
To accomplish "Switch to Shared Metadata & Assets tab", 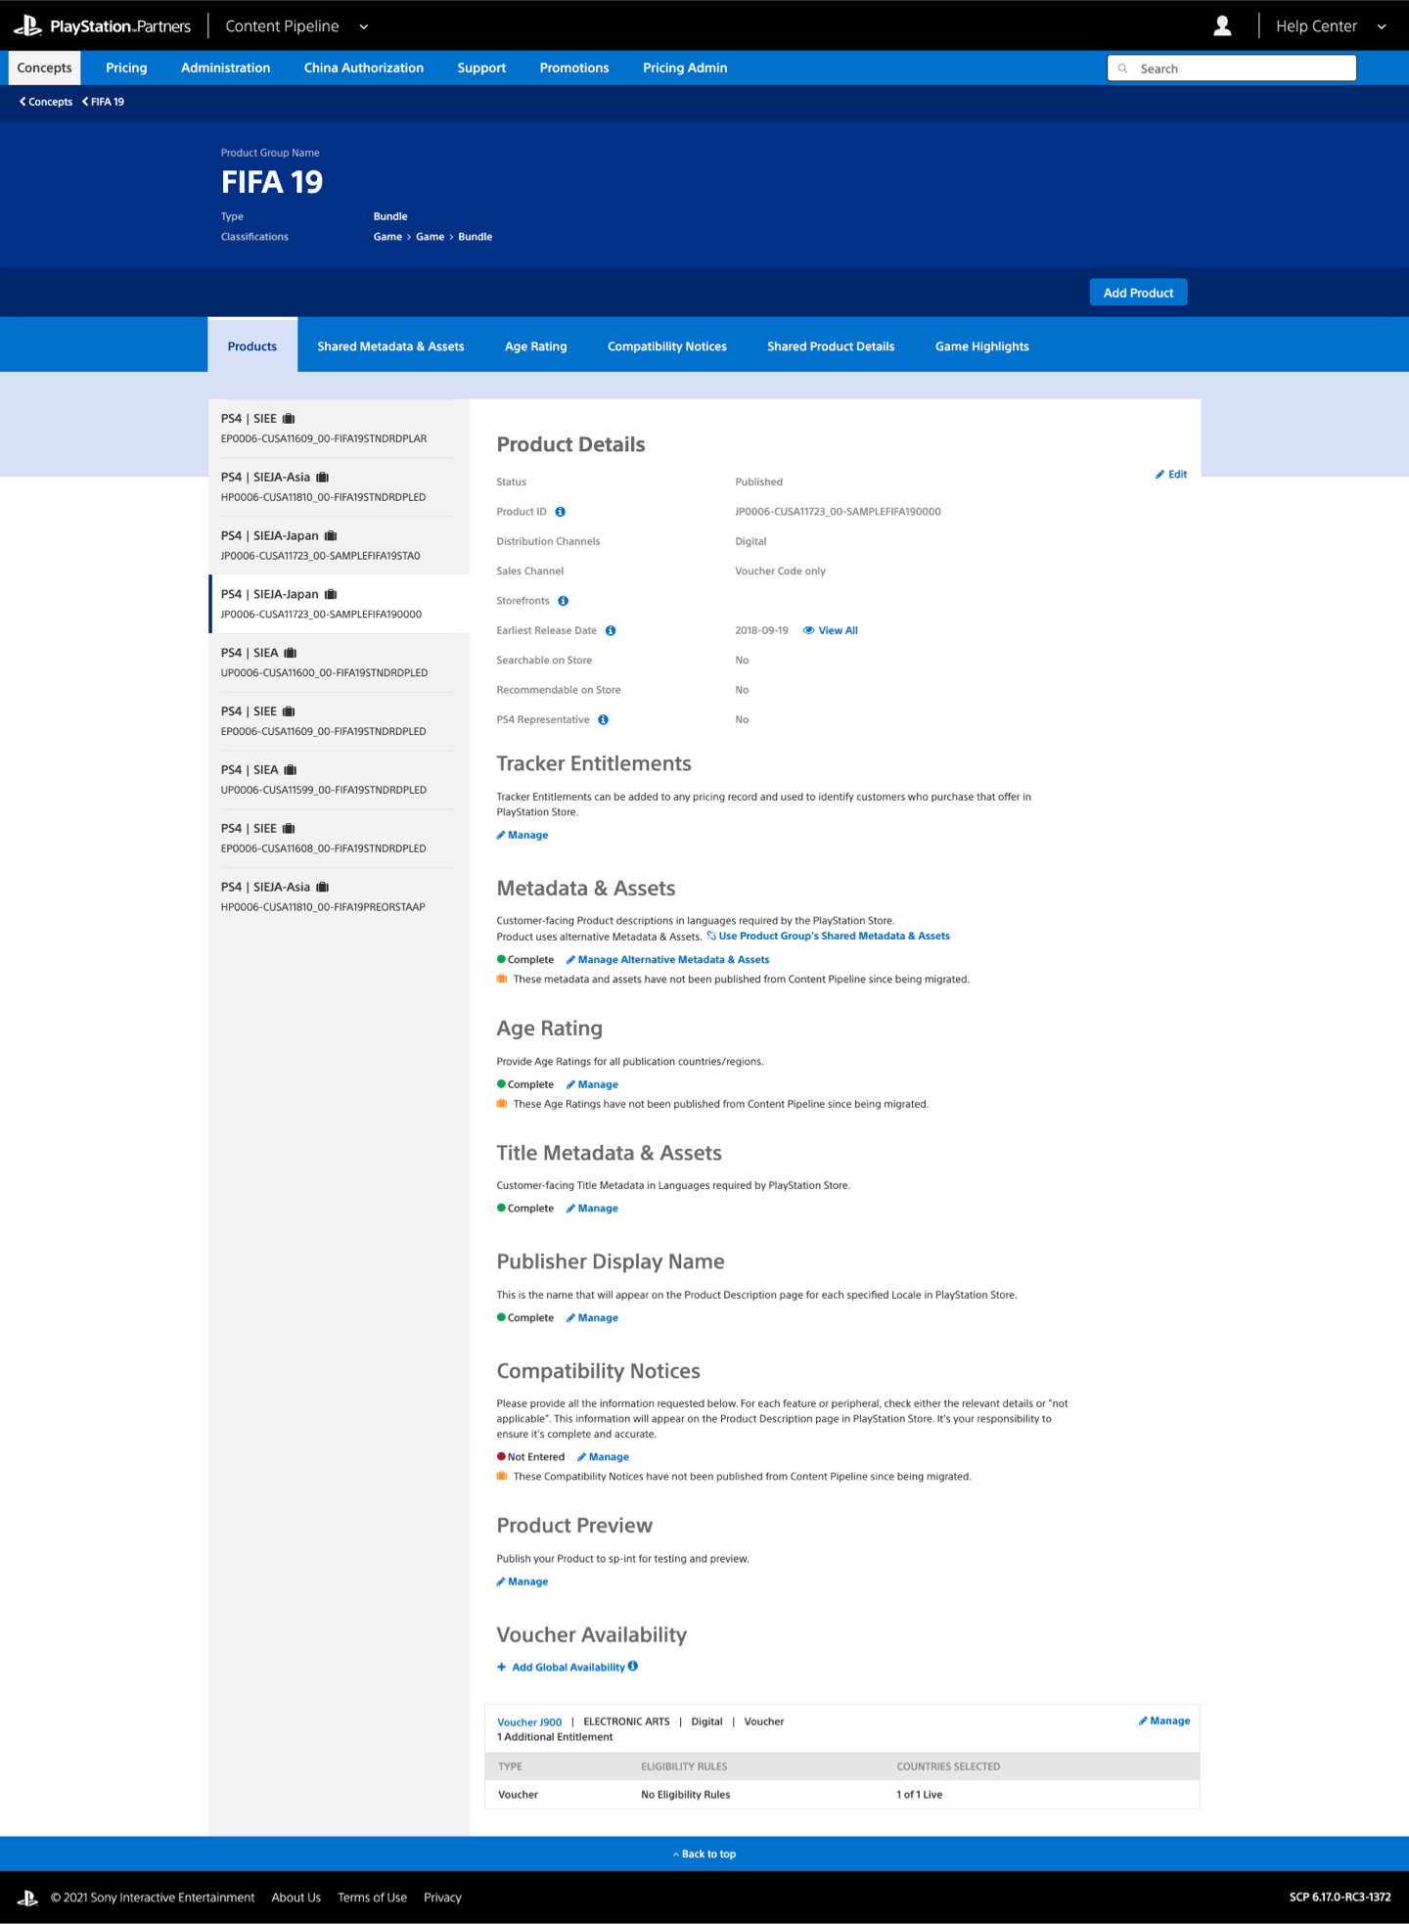I will click(x=390, y=346).
